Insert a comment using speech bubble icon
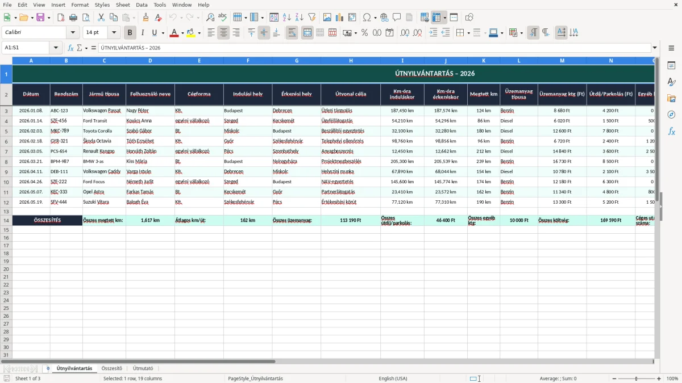682x383 pixels. [397, 18]
